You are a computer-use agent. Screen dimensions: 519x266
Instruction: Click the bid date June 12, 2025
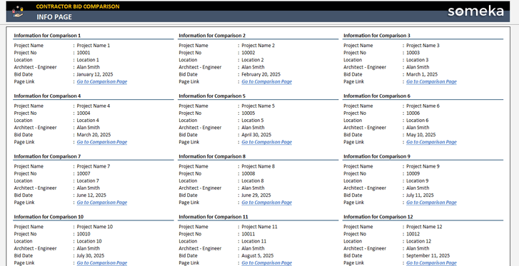point(91,195)
